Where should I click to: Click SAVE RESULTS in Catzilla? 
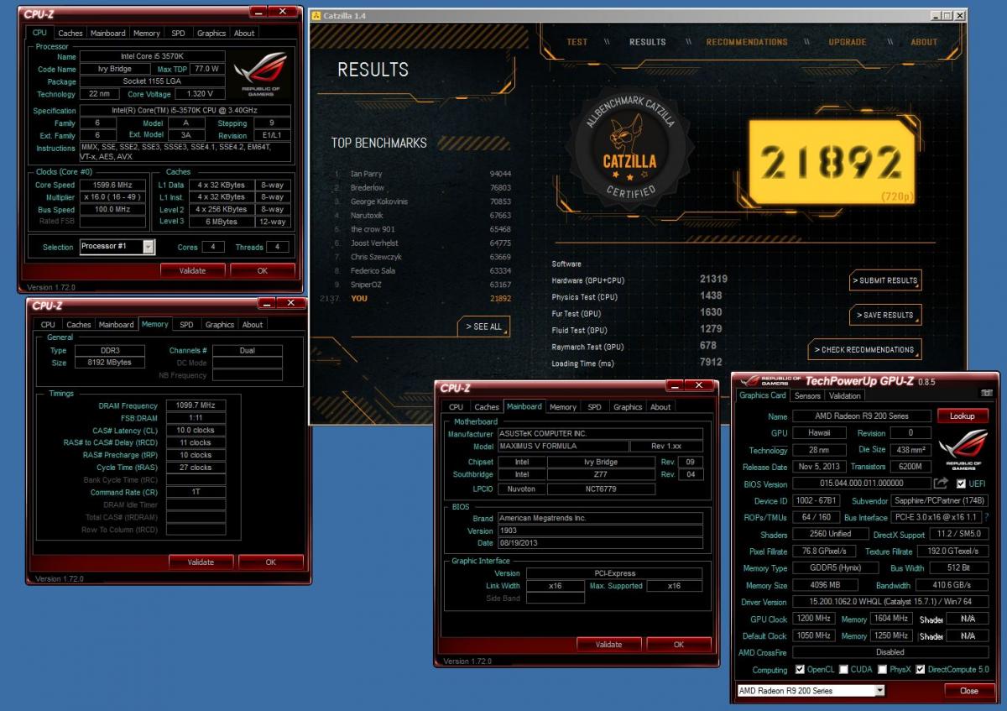point(885,315)
